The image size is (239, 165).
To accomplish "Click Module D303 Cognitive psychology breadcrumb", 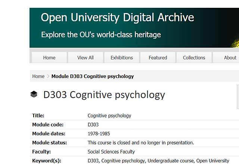I will (93, 76).
